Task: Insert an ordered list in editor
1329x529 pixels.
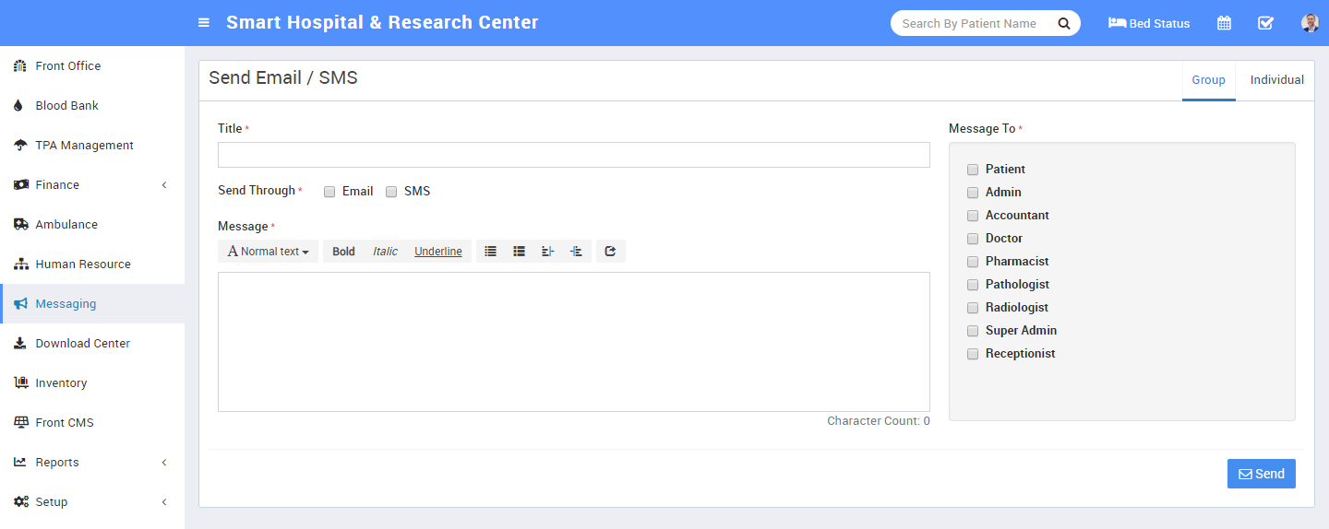Action: click(519, 251)
